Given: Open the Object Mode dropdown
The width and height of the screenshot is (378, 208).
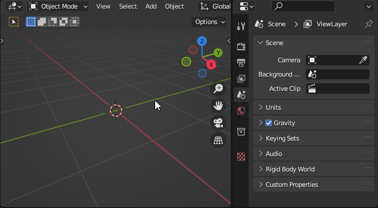Looking at the screenshot, I should 58,6.
